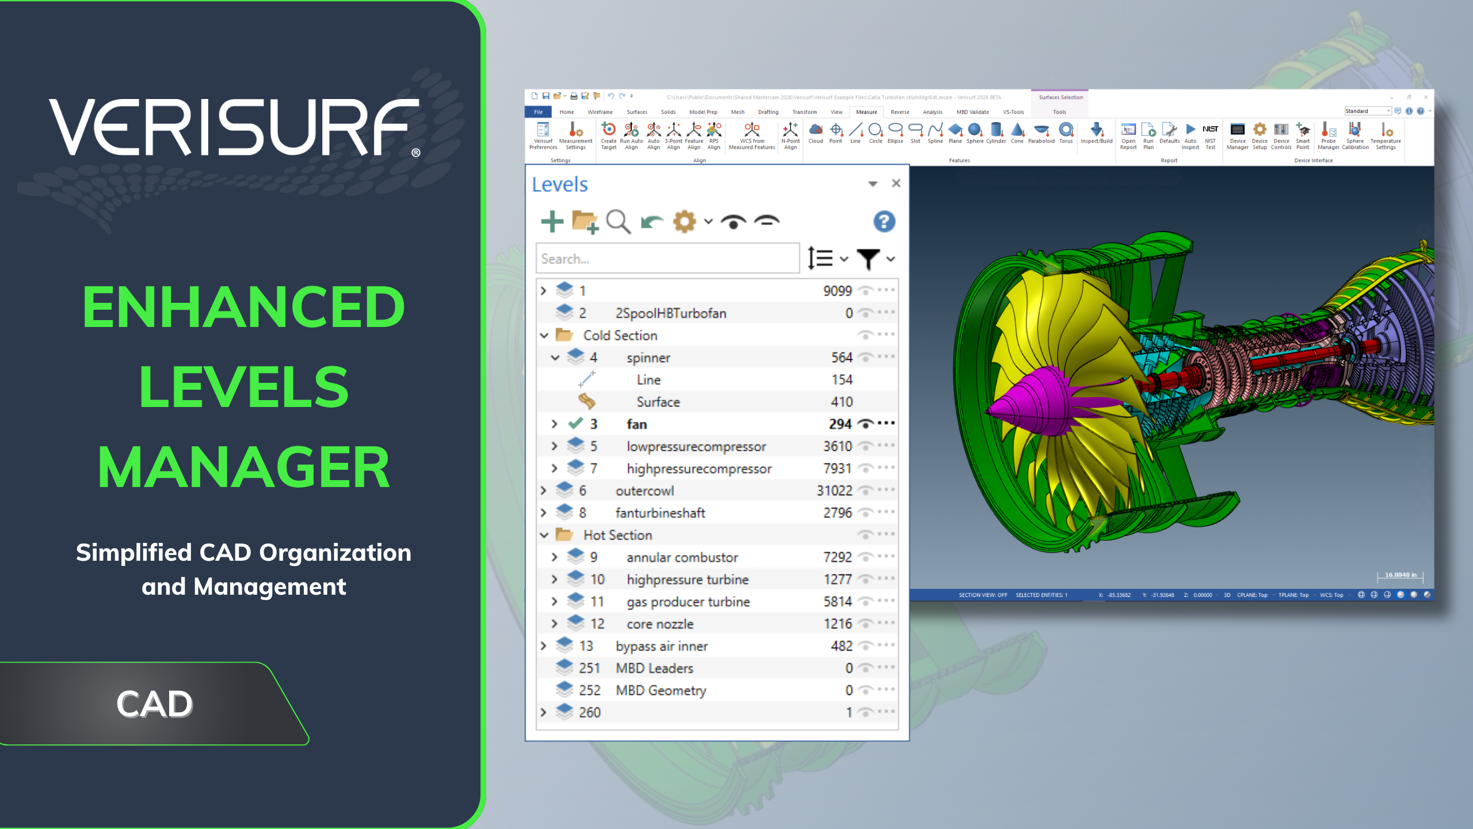Click the gear settings icon in Levels

[684, 222]
